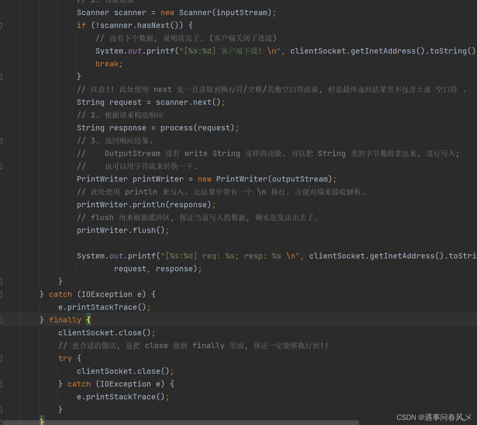Click the 'e.printStackTrace();' line directly above finally

point(104,307)
